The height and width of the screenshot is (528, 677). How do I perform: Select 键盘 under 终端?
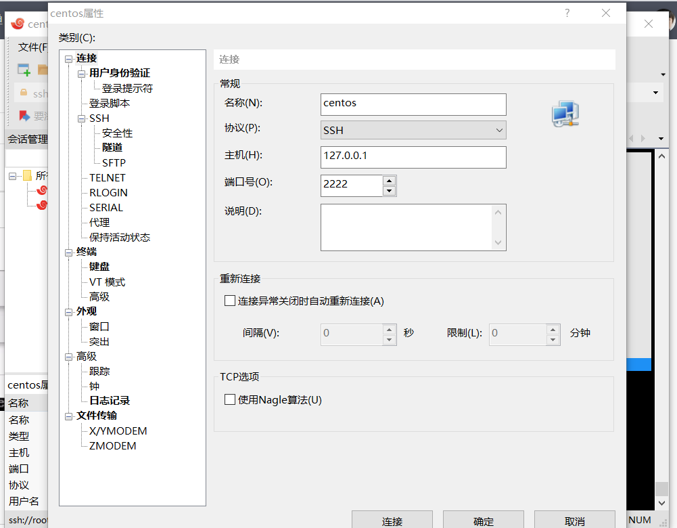coord(99,267)
